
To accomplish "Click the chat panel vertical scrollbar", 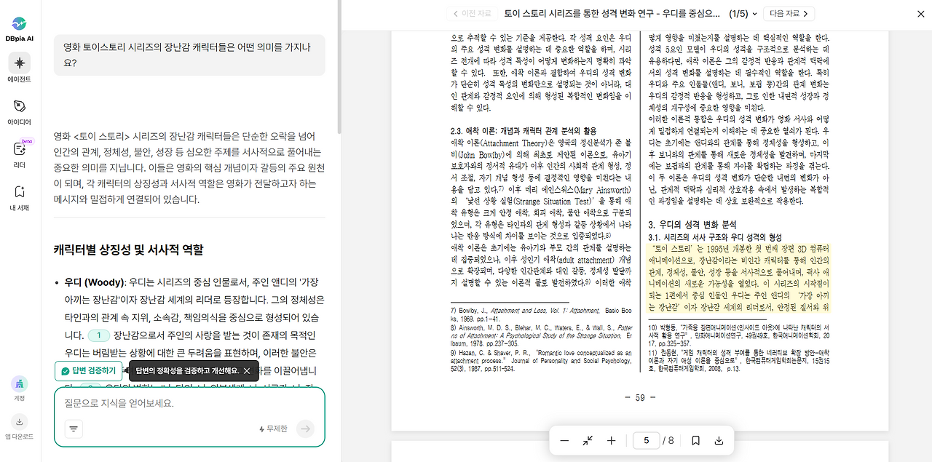I will (338, 67).
